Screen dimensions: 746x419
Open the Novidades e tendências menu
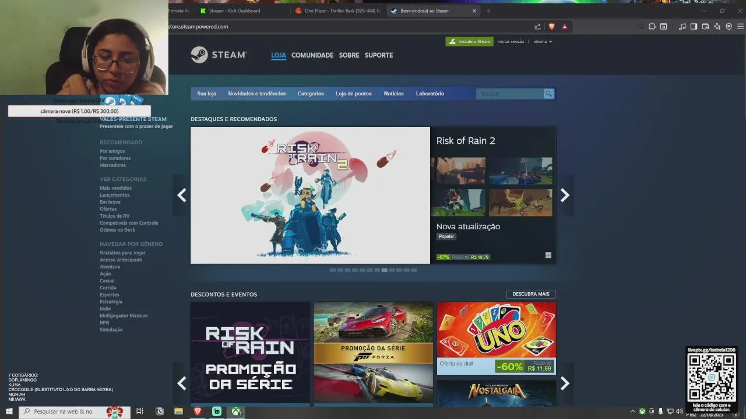click(x=257, y=94)
